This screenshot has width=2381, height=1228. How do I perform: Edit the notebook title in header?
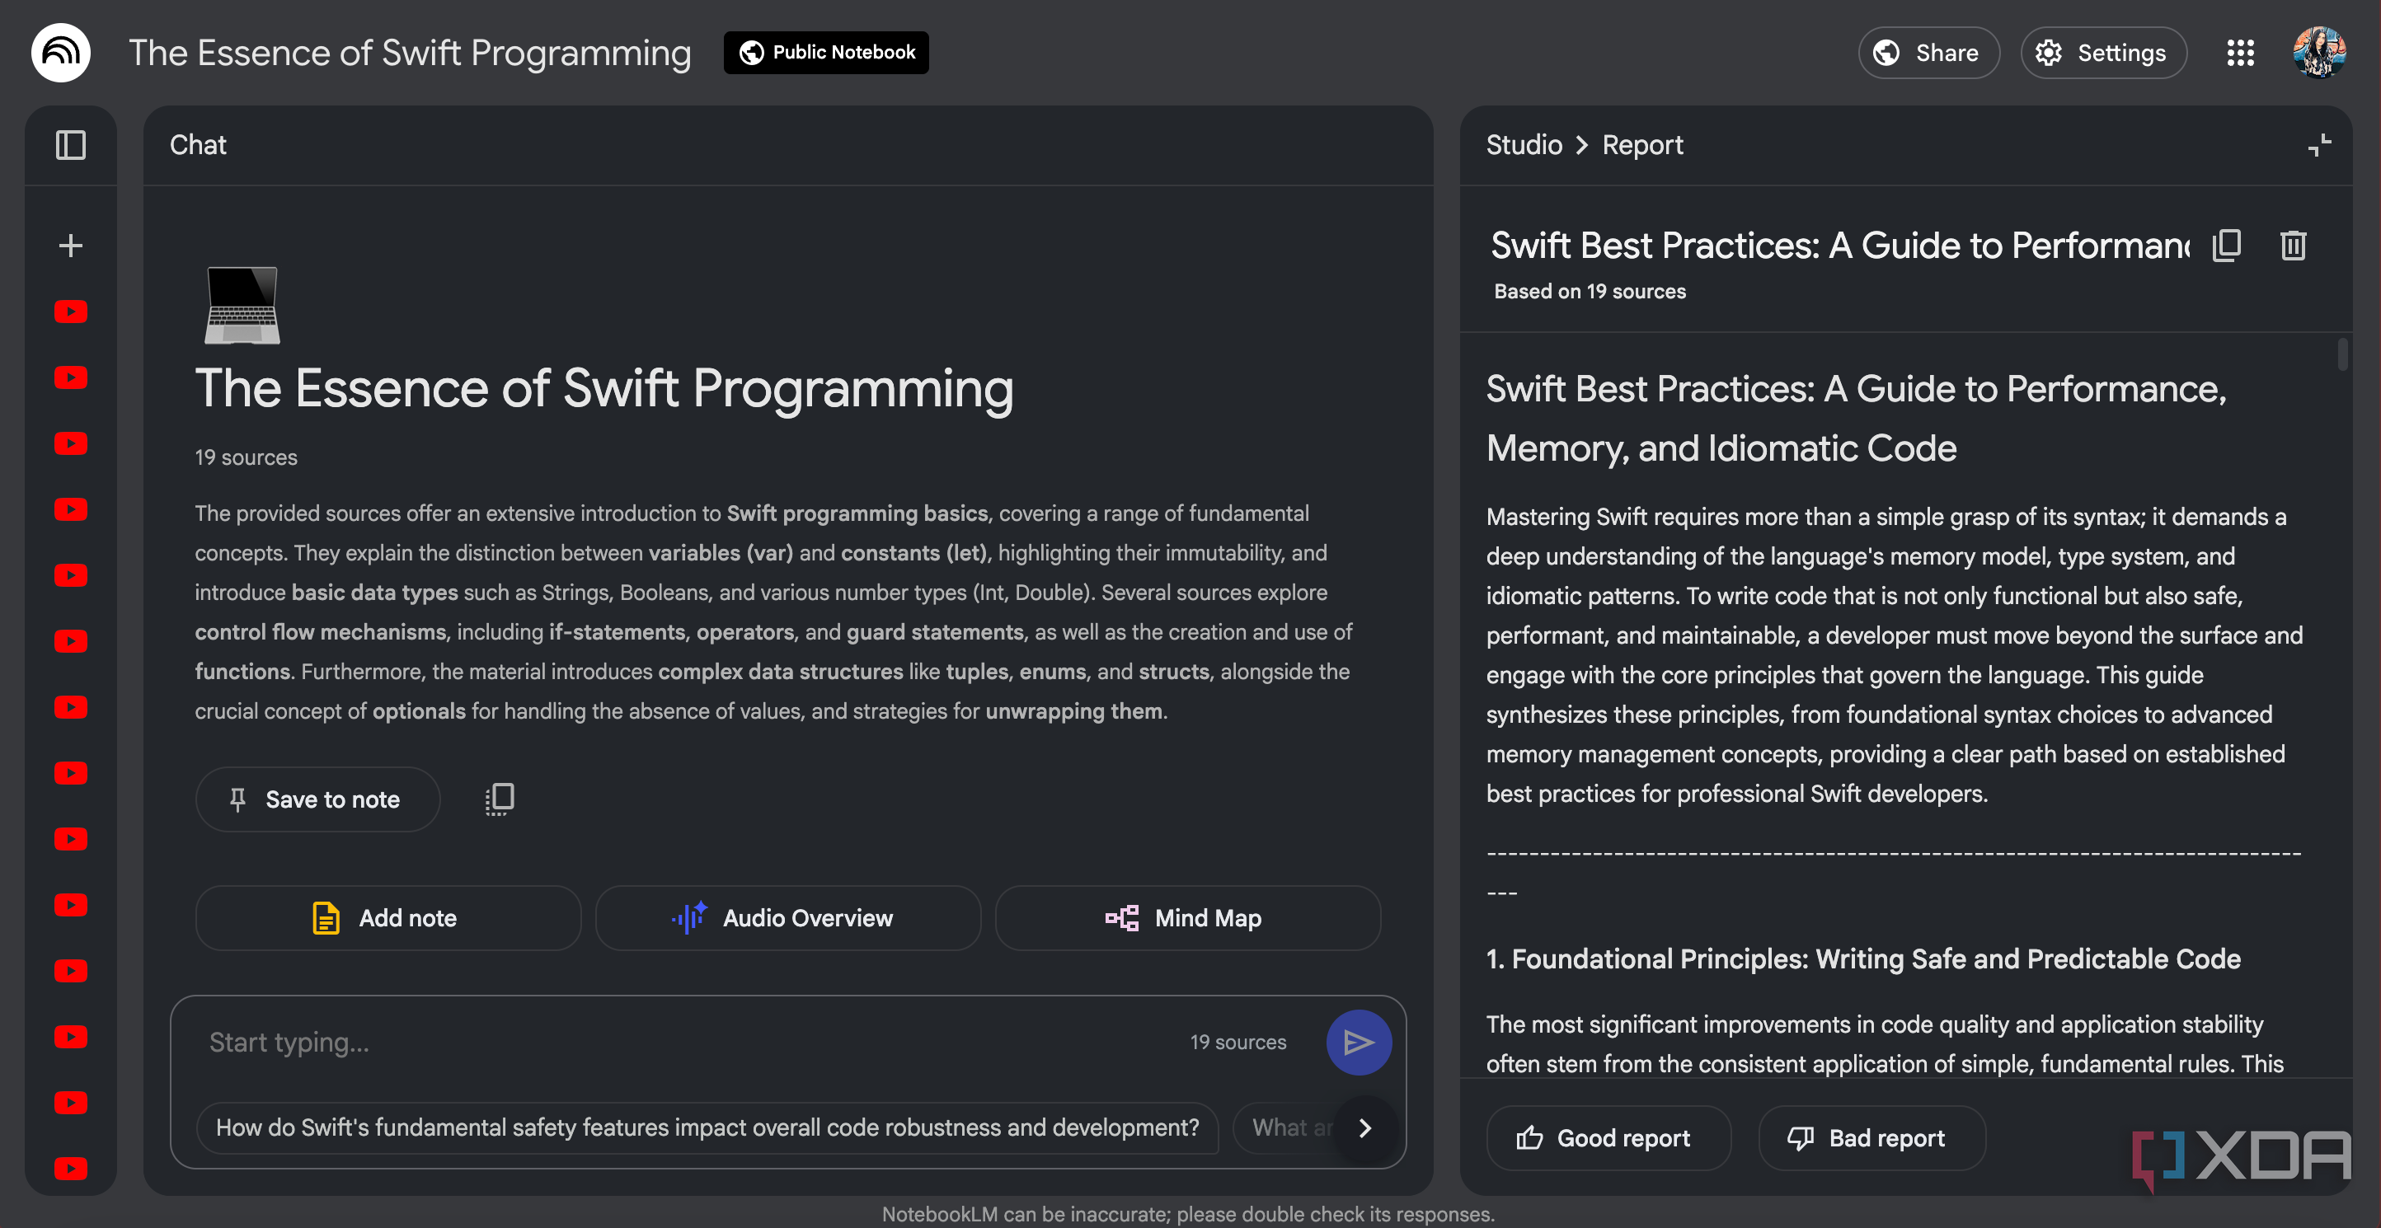410,53
